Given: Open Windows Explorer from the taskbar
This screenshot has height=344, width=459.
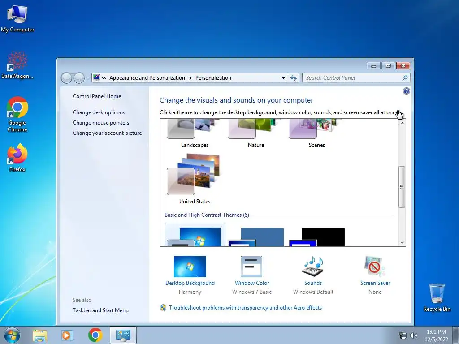Looking at the screenshot, I should point(40,335).
